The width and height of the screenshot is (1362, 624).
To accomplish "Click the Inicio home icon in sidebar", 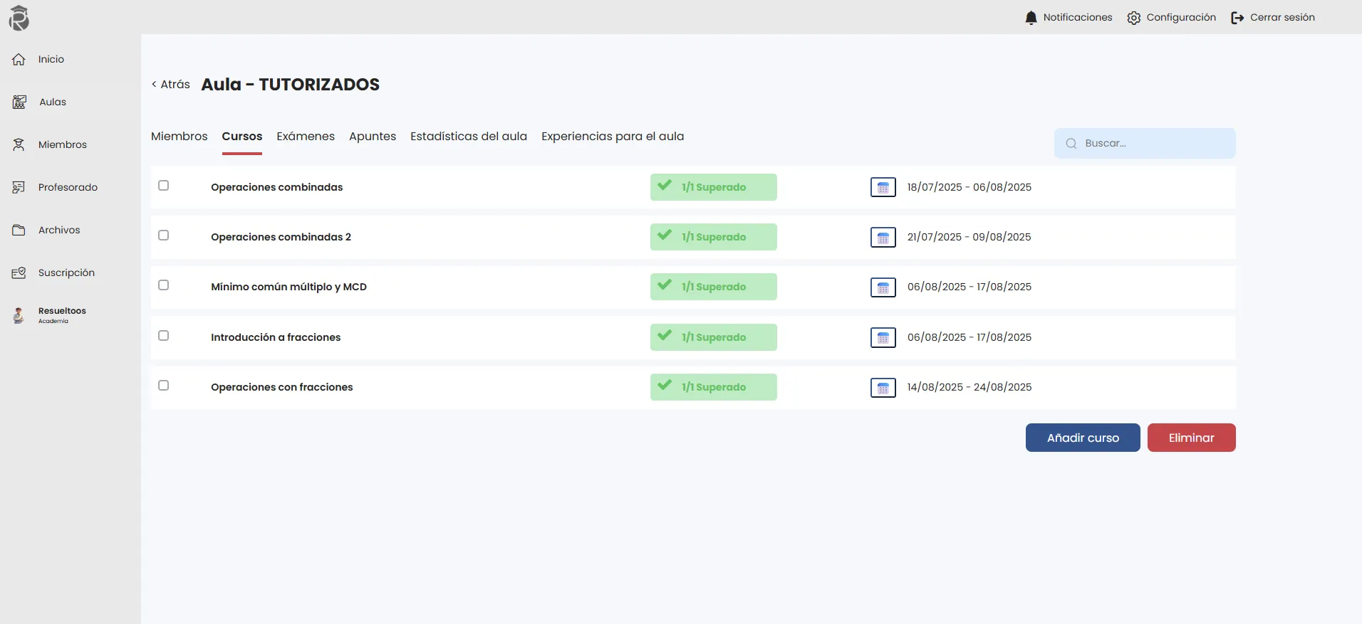I will pyautogui.click(x=19, y=59).
